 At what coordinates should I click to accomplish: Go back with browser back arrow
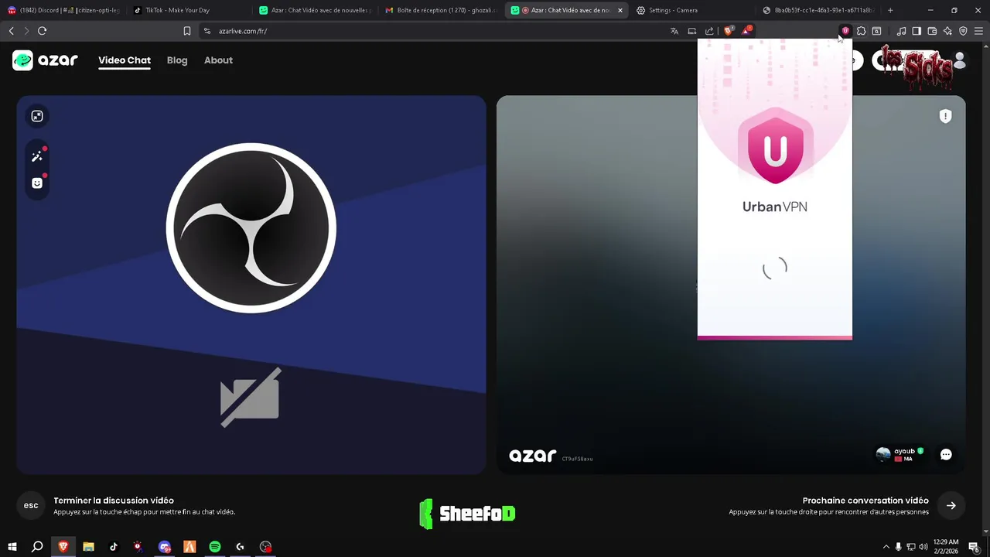pos(11,31)
